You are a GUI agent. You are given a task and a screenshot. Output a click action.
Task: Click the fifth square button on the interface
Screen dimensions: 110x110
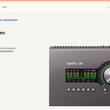pyautogui.click(x=88, y=90)
